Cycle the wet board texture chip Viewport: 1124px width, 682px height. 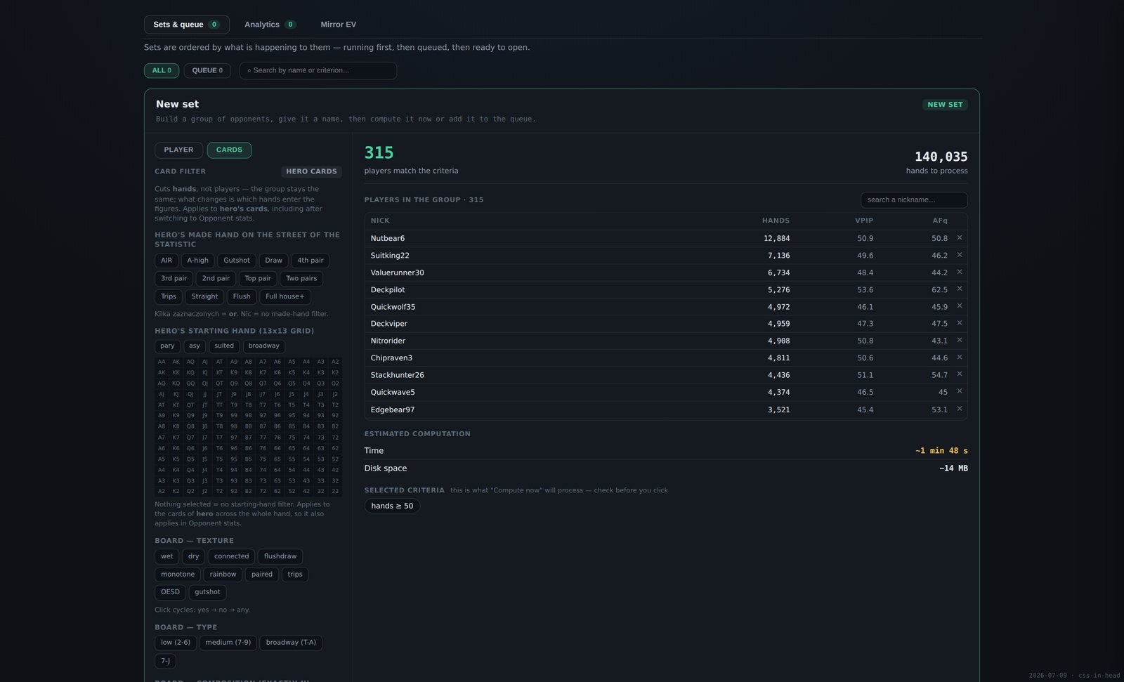(167, 556)
